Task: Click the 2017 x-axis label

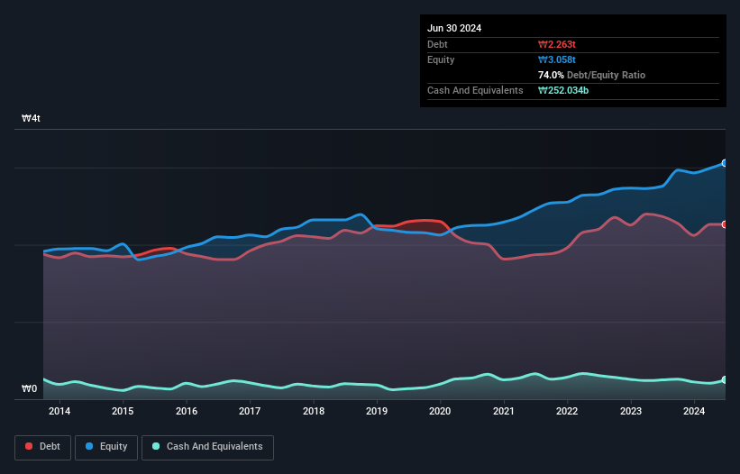Action: coord(250,411)
